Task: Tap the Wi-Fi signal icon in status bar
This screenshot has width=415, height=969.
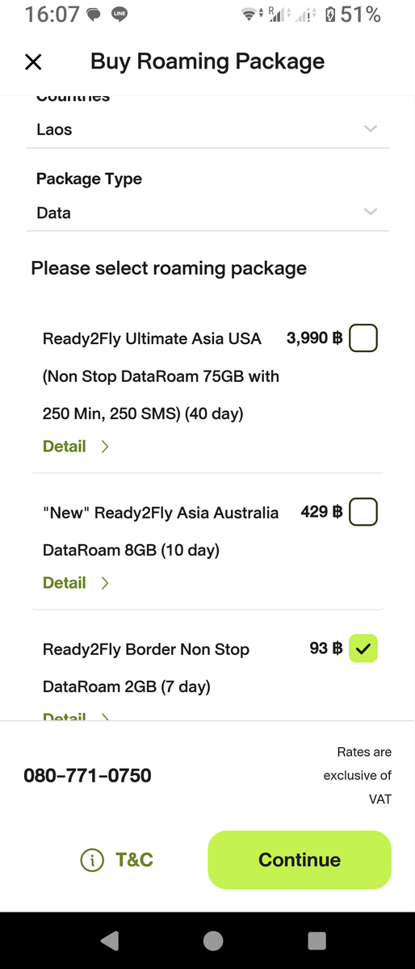Action: click(249, 14)
